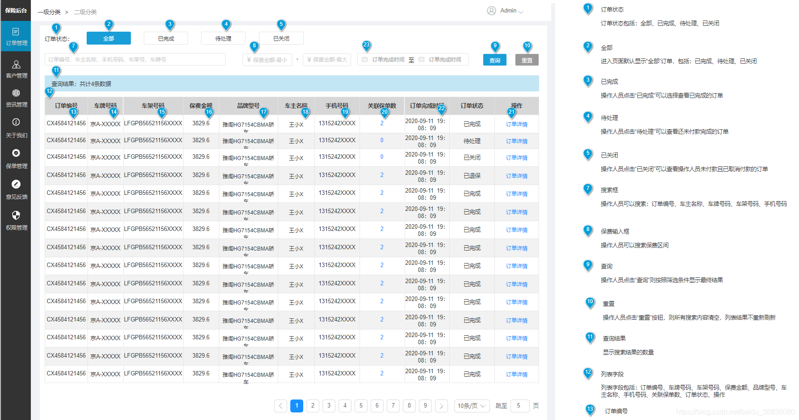Go to 资讯管理 globe icon

(16, 93)
